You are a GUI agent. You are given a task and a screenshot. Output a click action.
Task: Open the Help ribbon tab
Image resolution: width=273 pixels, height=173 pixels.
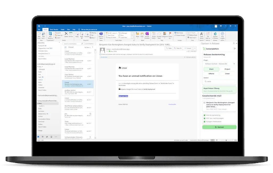[x=74, y=30]
